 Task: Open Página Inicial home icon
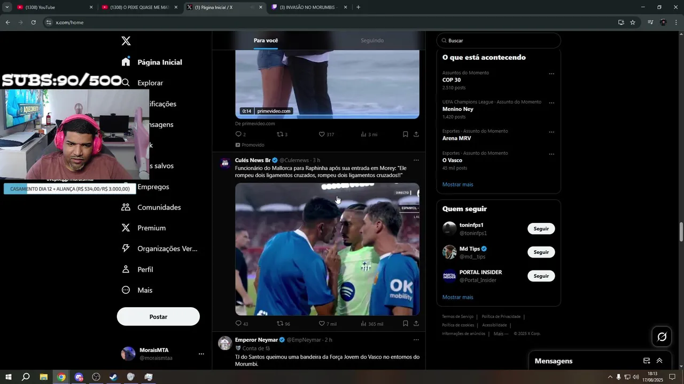[126, 62]
